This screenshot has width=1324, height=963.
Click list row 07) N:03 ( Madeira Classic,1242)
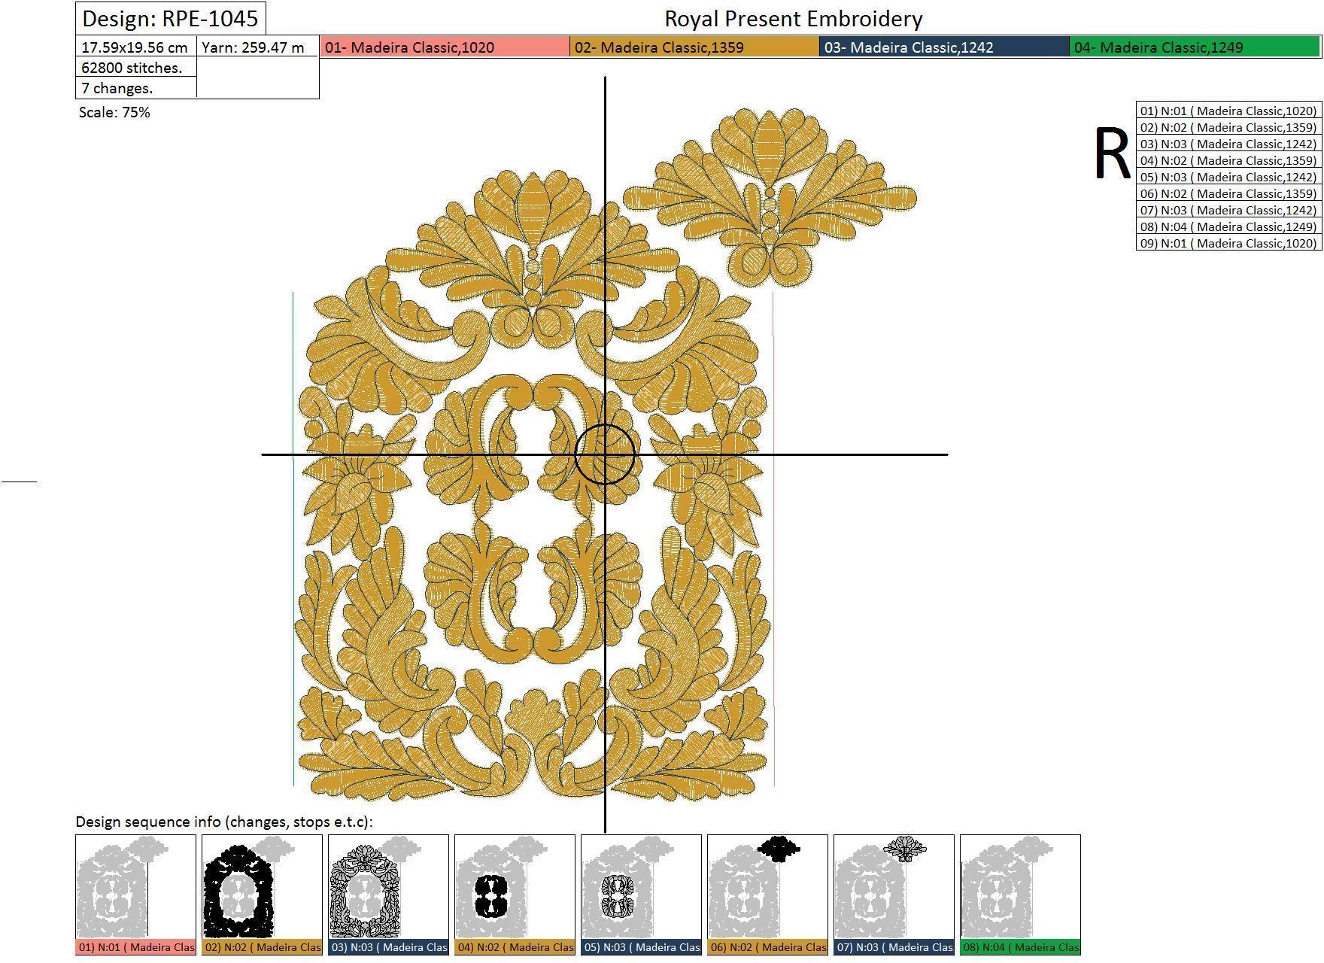point(1228,210)
